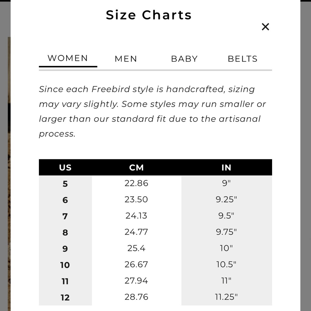Click US size 8 in table
311x311 pixels.
pos(65,232)
